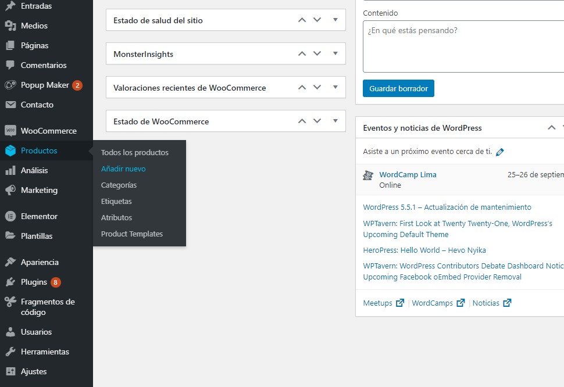Click the Entradas pin icon
Viewport: 564px width, 387px height.
[x=10, y=6]
